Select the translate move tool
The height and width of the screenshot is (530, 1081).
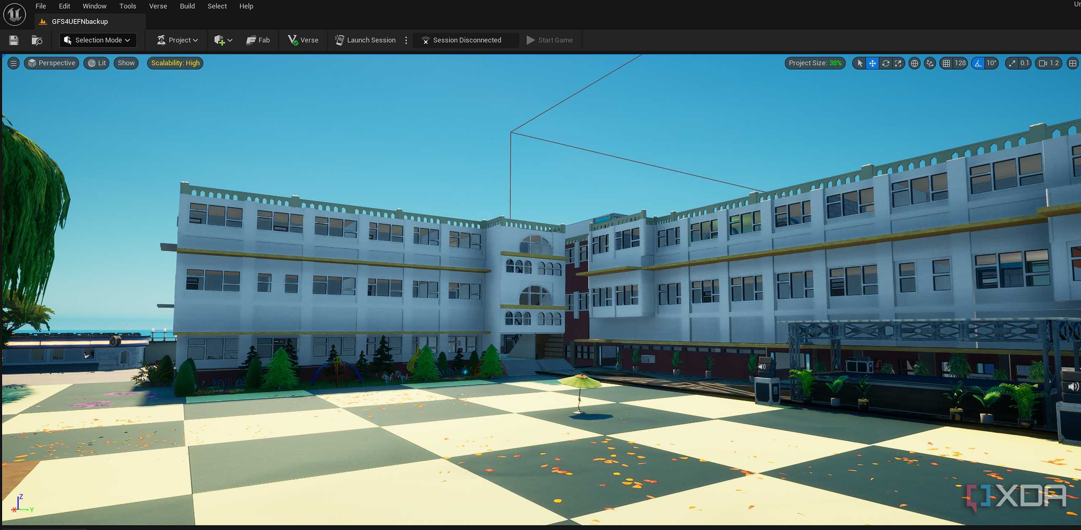click(872, 63)
